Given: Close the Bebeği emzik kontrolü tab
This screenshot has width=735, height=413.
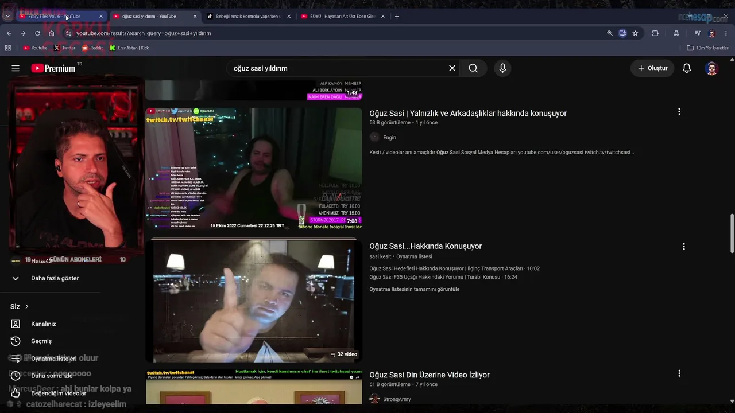Looking at the screenshot, I should coord(288,17).
